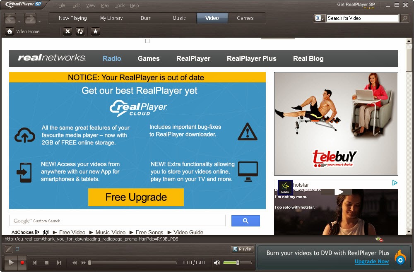Click the monitor TV icon
The width and height of the screenshot is (414, 272).
coord(248,171)
